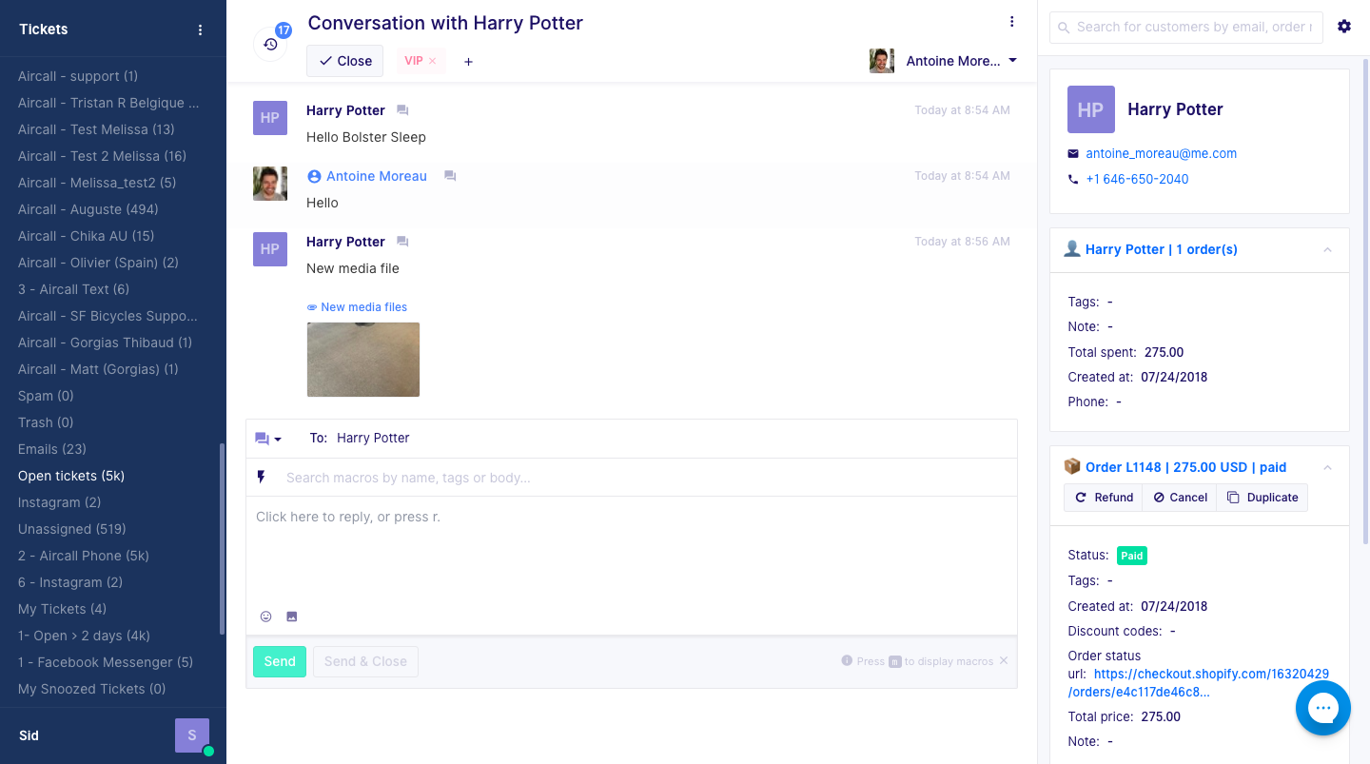The width and height of the screenshot is (1370, 764).
Task: Dismiss the macros hint notification
Action: click(x=1003, y=660)
